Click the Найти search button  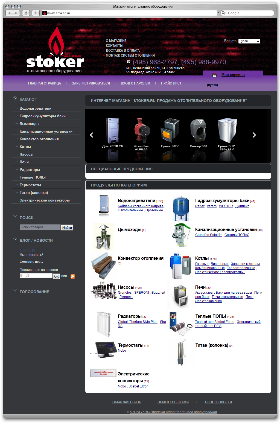(x=67, y=227)
